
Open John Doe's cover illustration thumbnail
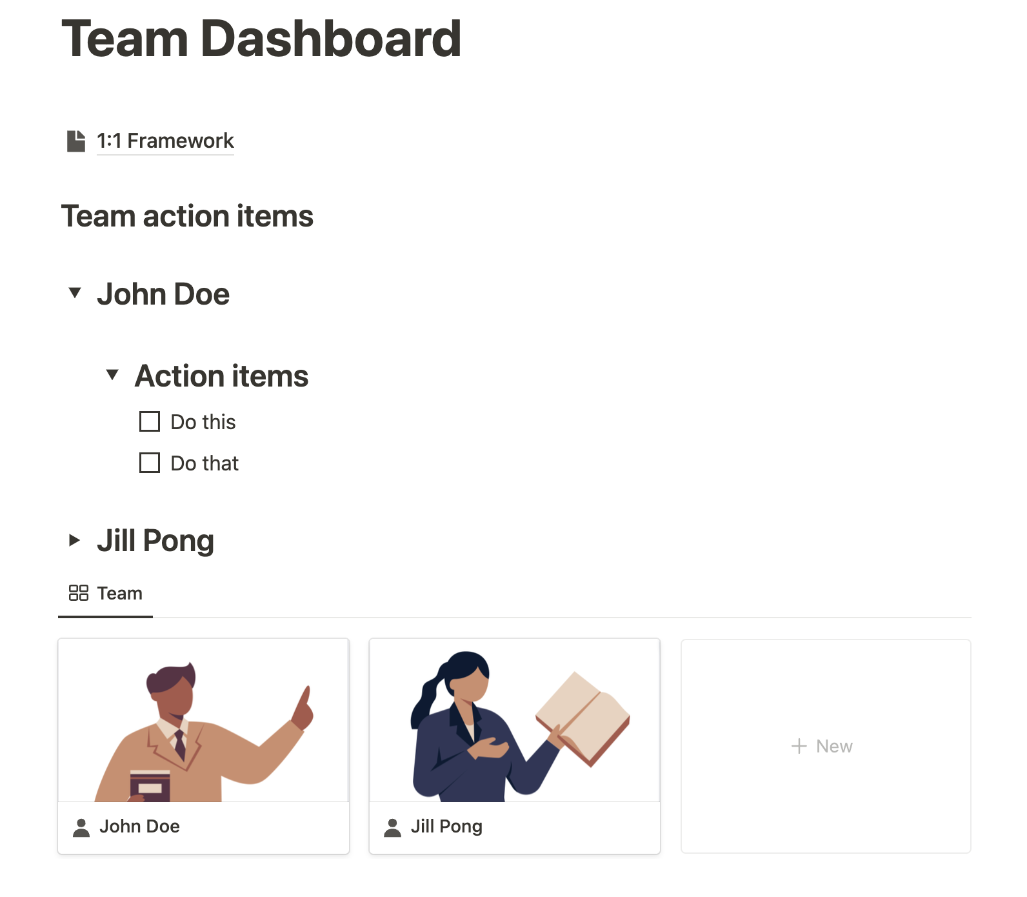click(204, 721)
